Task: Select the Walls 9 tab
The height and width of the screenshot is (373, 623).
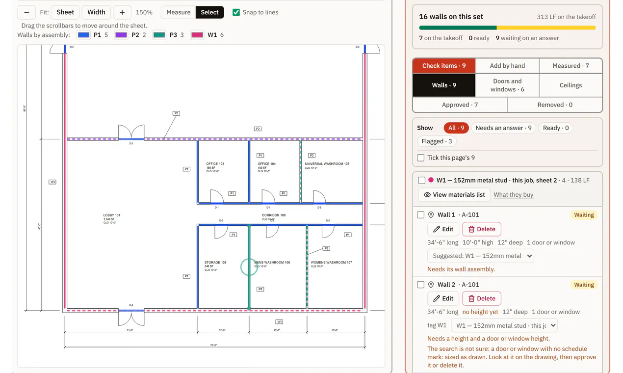Action: click(x=444, y=85)
